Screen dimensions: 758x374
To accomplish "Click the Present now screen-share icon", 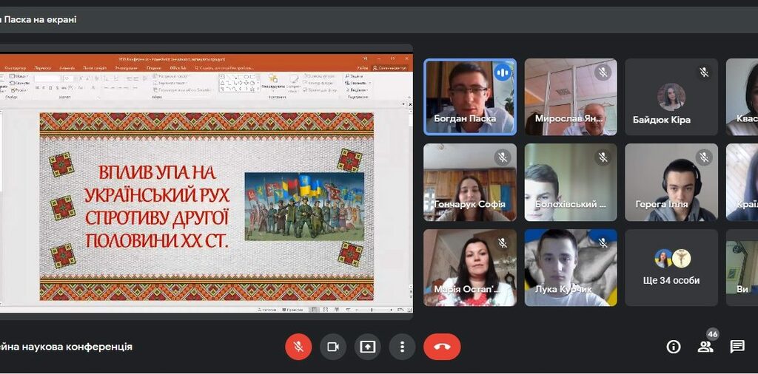I will pyautogui.click(x=368, y=347).
